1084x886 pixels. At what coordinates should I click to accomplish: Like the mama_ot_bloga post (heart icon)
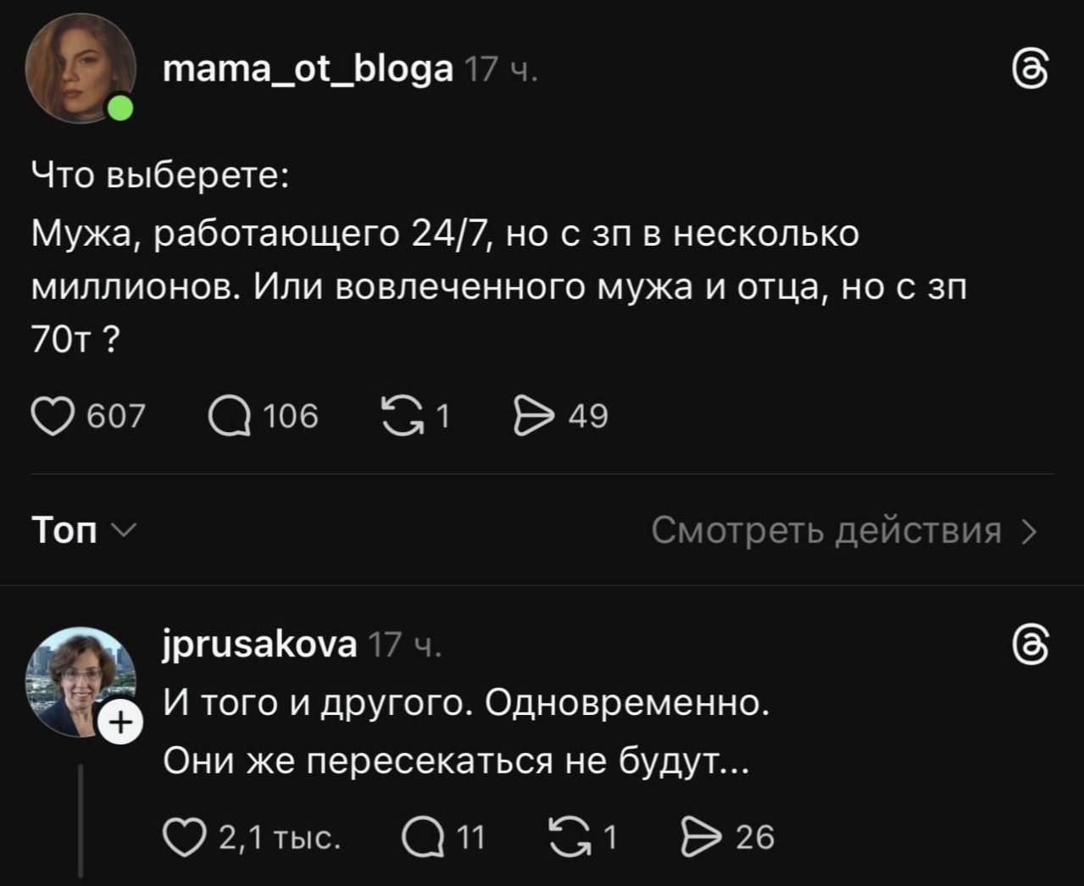coord(53,417)
